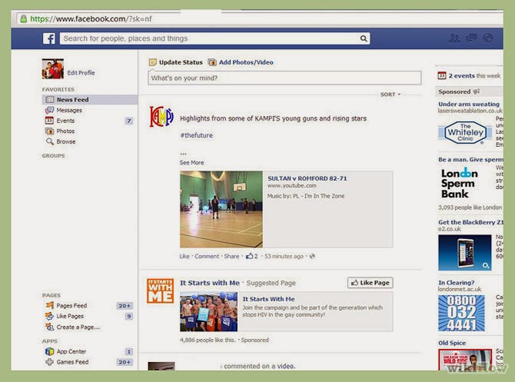Click Edit Profile link
Screen dimensions: 515x382
pyautogui.click(x=81, y=72)
